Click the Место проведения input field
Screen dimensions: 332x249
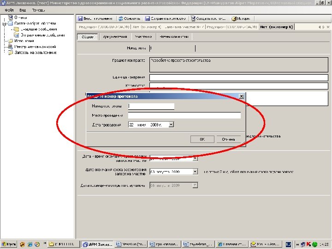click(x=184, y=115)
